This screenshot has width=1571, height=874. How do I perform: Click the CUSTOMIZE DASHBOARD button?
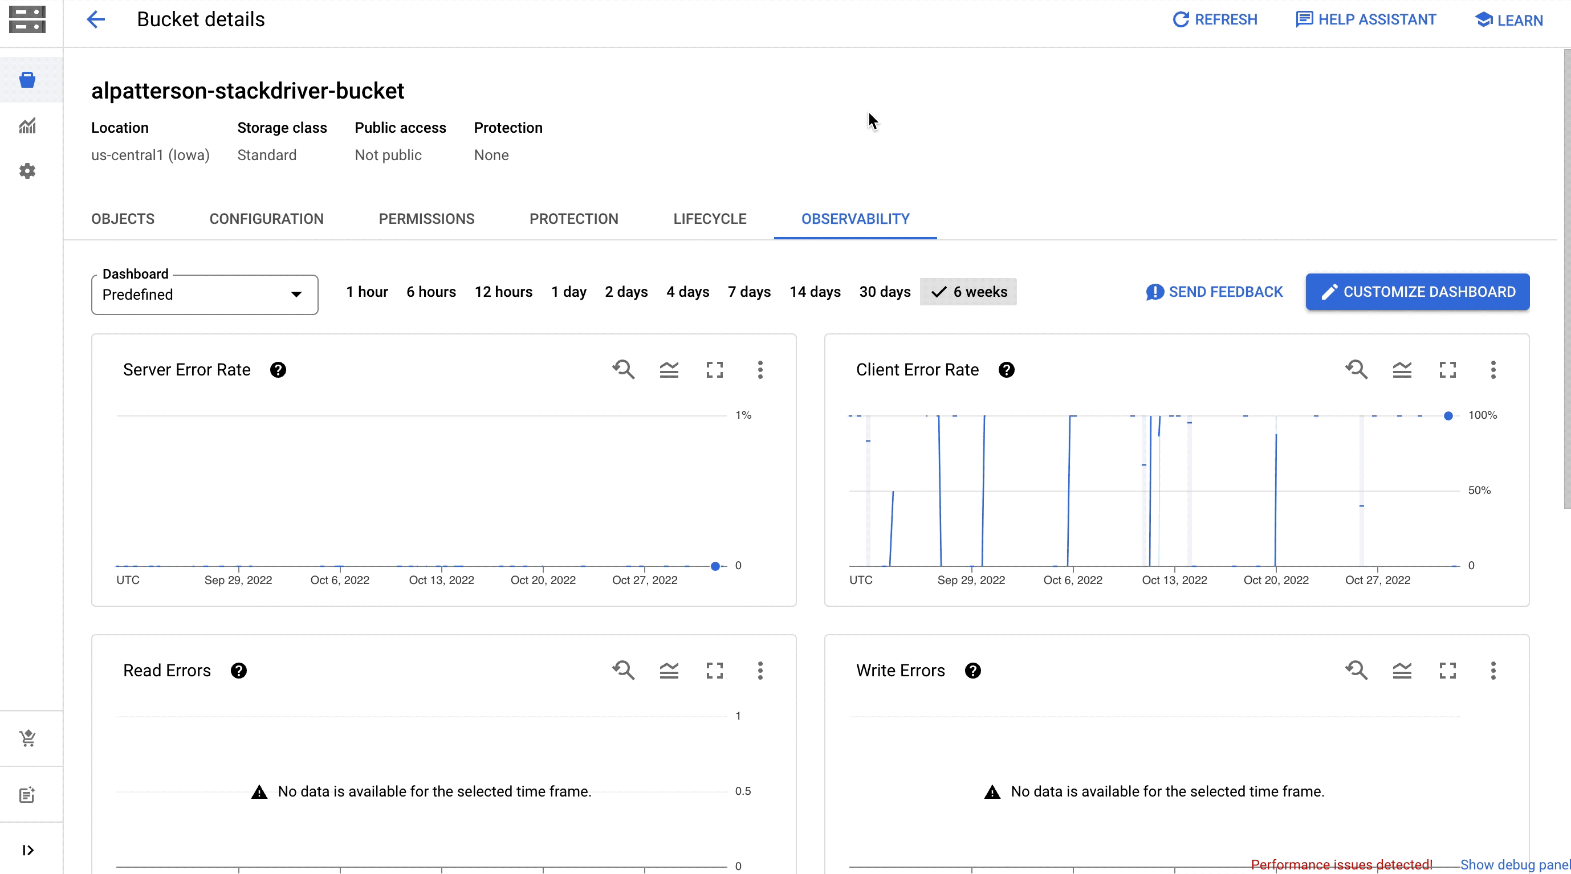click(x=1418, y=292)
